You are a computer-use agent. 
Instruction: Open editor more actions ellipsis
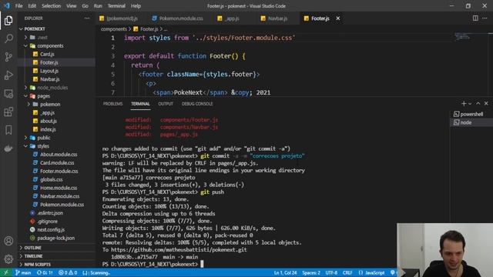[x=485, y=18]
